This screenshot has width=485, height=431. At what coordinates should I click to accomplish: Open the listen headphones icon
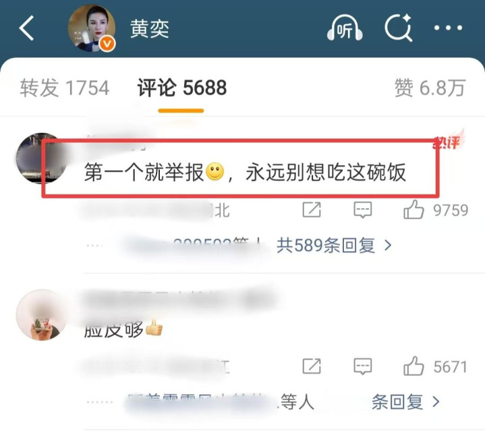[345, 28]
